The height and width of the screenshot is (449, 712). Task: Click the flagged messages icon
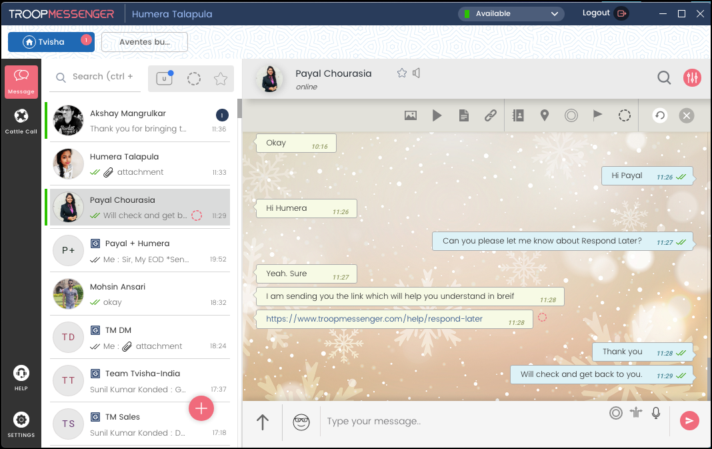[x=597, y=115]
